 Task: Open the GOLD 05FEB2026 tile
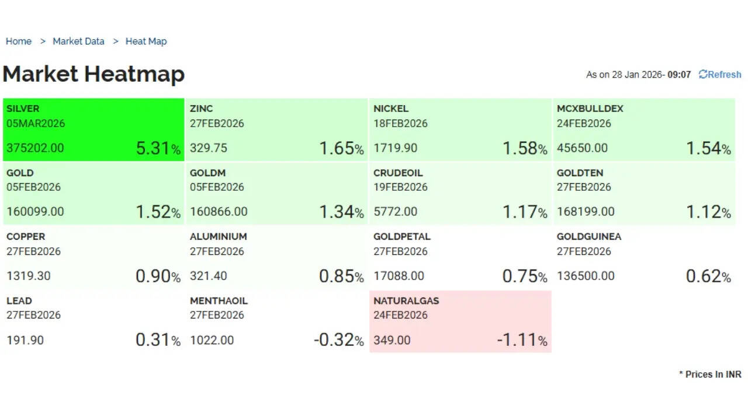point(93,193)
